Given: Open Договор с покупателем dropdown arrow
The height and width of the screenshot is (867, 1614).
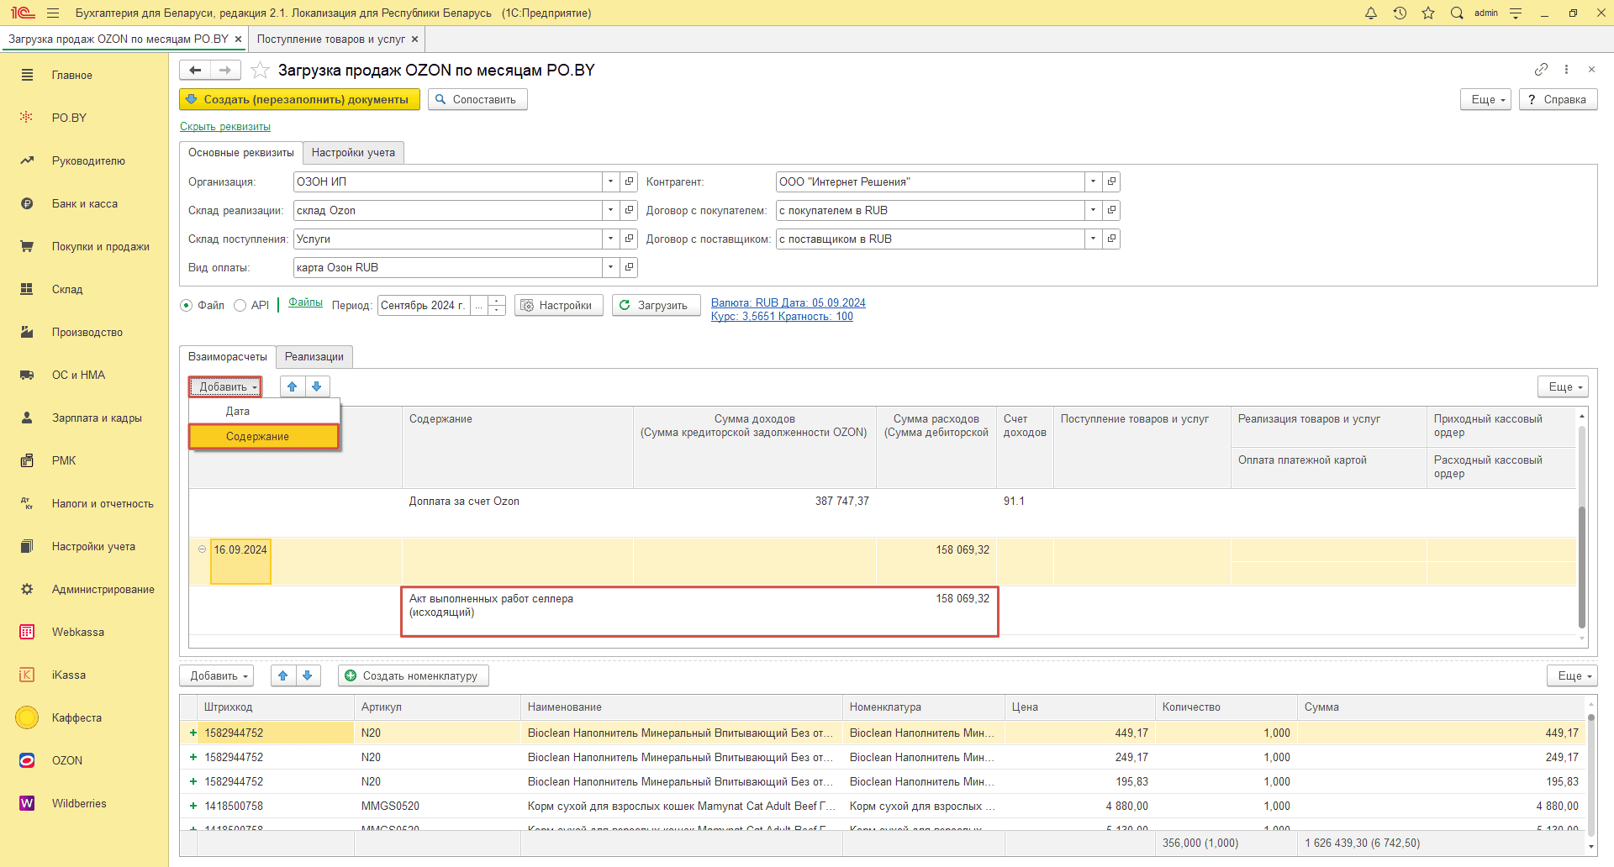Looking at the screenshot, I should (x=1093, y=210).
